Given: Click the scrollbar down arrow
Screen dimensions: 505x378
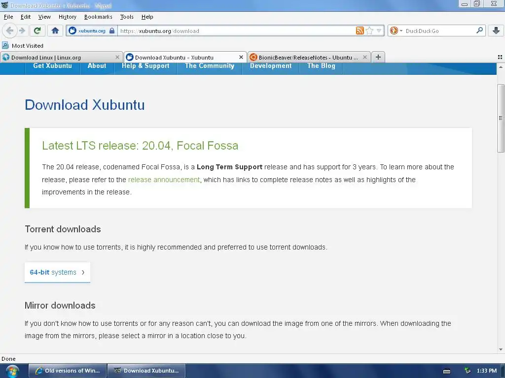Looking at the screenshot, I should 501,349.
